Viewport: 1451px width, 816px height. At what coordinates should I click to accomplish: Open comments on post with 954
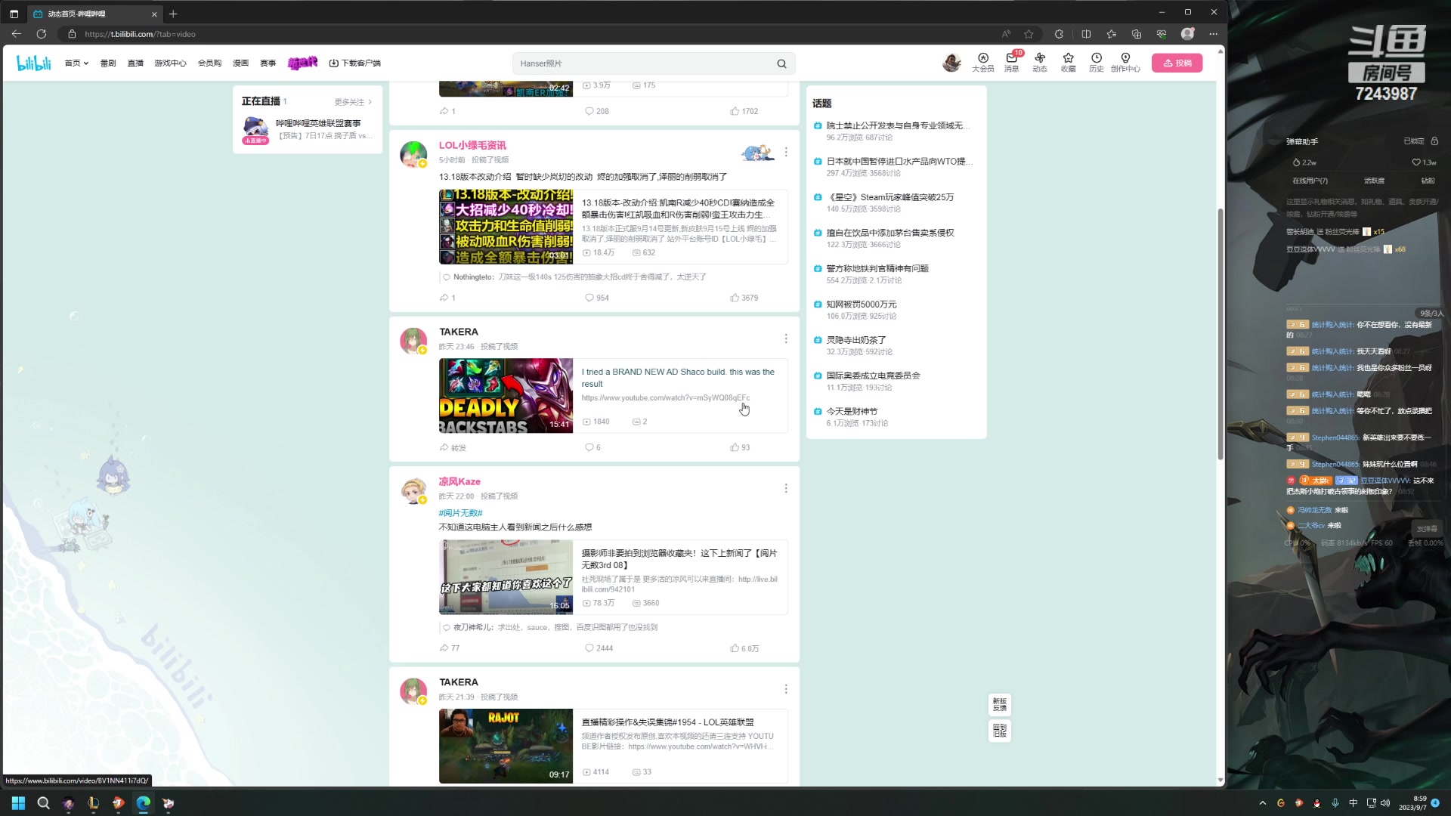[597, 298]
